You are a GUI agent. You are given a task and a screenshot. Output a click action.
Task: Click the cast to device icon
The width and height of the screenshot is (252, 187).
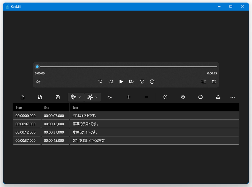tap(214, 82)
